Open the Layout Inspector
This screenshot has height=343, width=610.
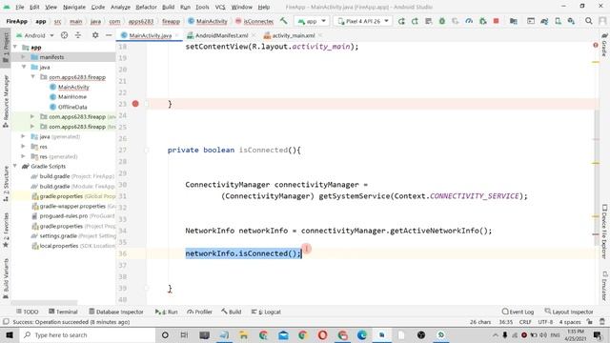569,312
